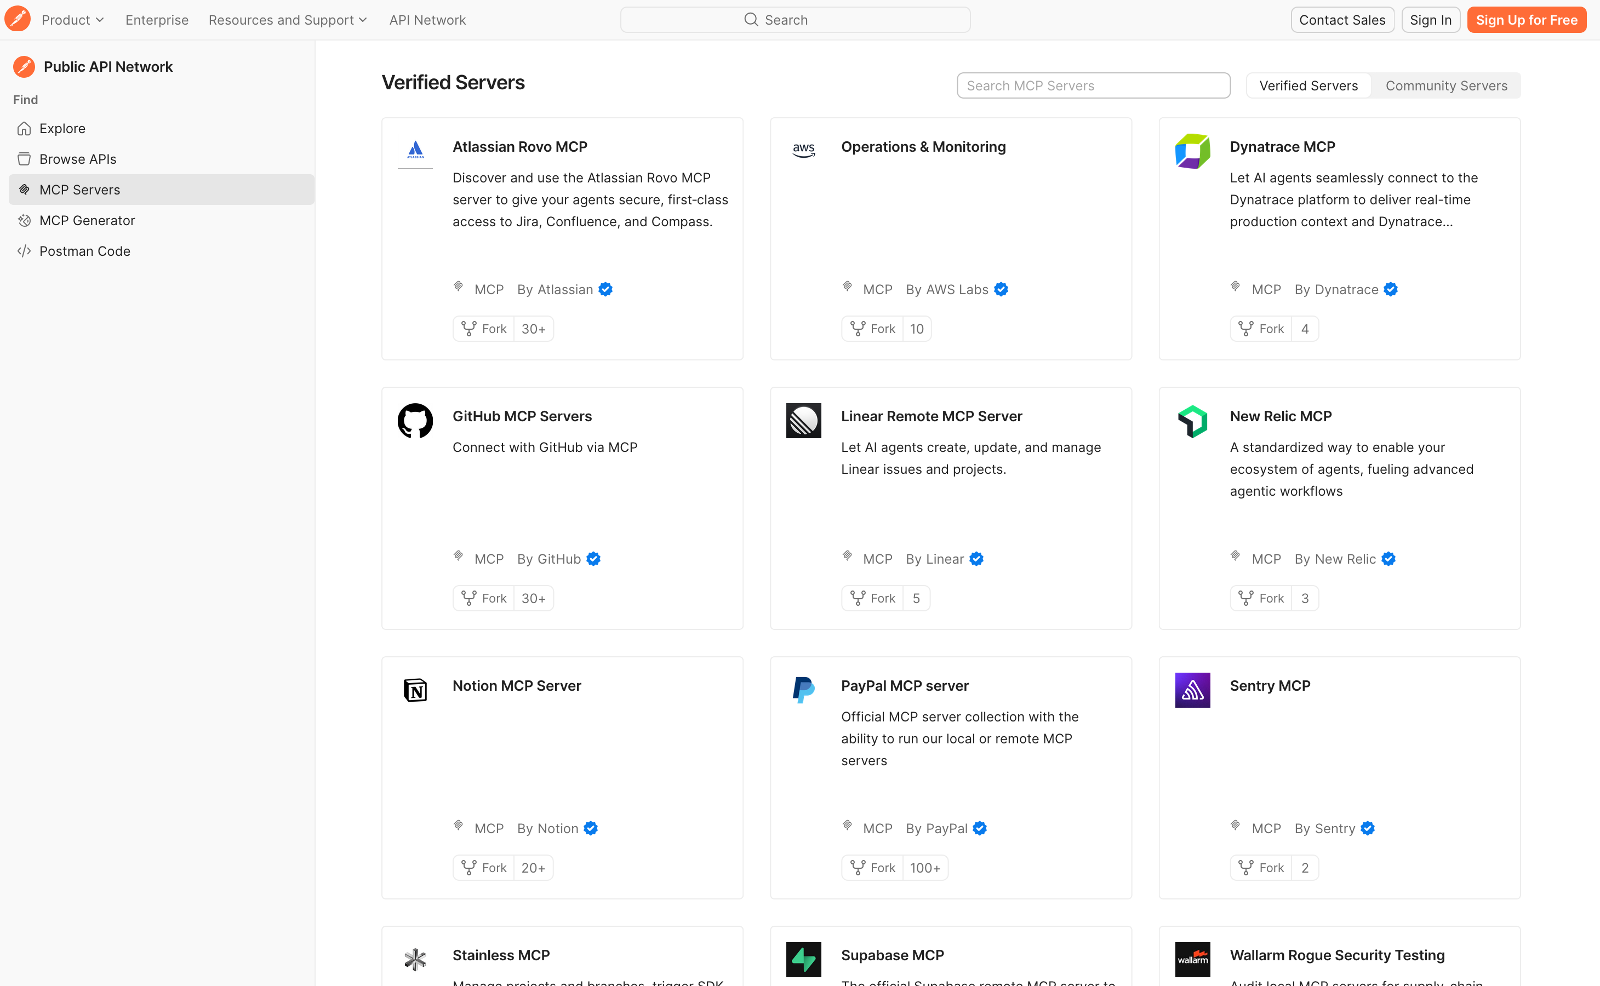
Task: Click the Wallarm logo icon
Action: tap(1192, 959)
